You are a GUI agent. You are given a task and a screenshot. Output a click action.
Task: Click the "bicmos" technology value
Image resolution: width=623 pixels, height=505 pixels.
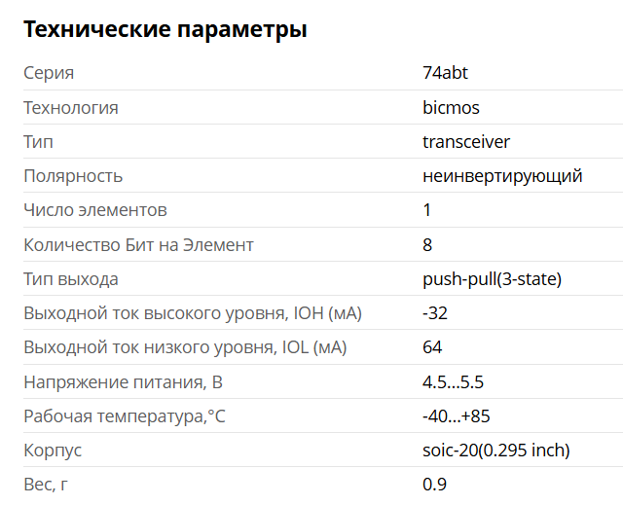451,108
